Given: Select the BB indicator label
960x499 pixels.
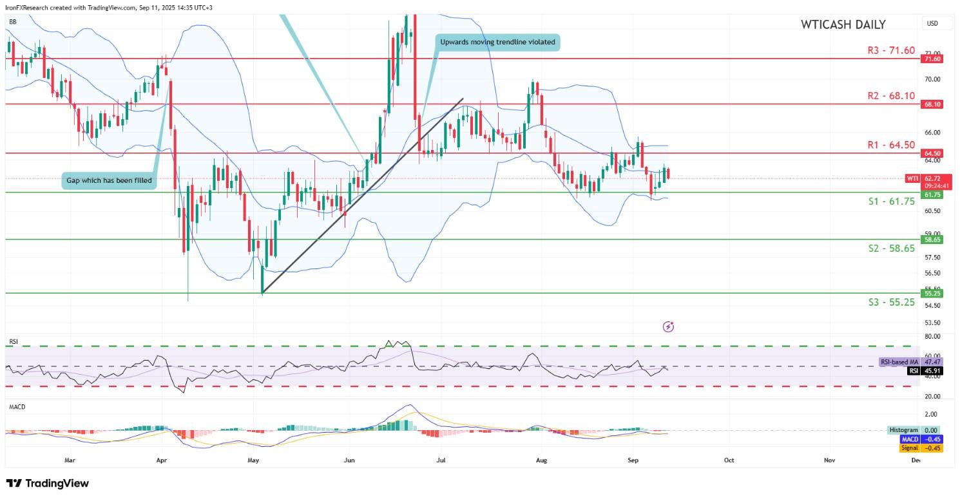Looking at the screenshot, I should click(12, 22).
